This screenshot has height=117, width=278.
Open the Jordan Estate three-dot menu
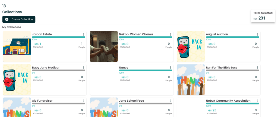click(x=83, y=35)
